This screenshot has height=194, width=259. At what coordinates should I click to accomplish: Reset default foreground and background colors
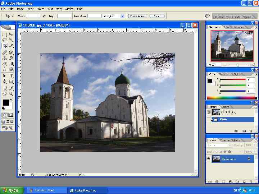coord(3,108)
